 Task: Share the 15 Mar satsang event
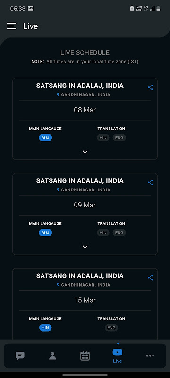(150, 278)
